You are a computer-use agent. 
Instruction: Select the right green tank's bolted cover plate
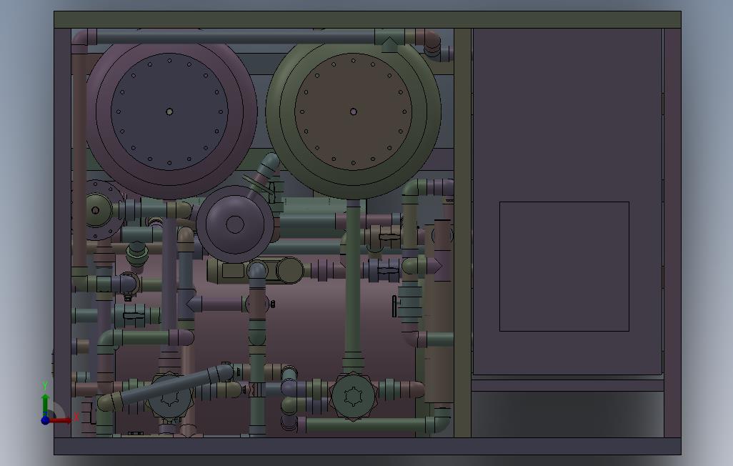coord(354,111)
